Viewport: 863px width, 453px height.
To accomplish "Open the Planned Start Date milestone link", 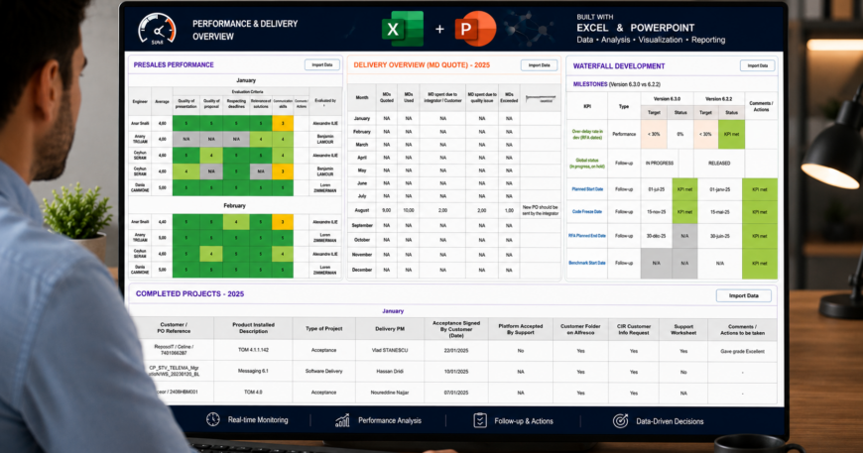I will point(587,189).
